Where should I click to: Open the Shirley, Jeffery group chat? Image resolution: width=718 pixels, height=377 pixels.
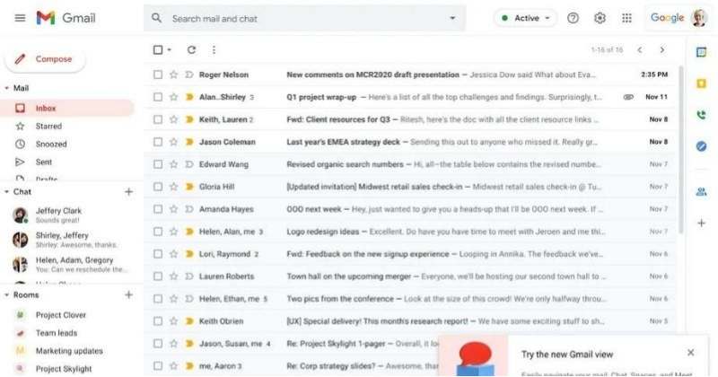[69, 240]
